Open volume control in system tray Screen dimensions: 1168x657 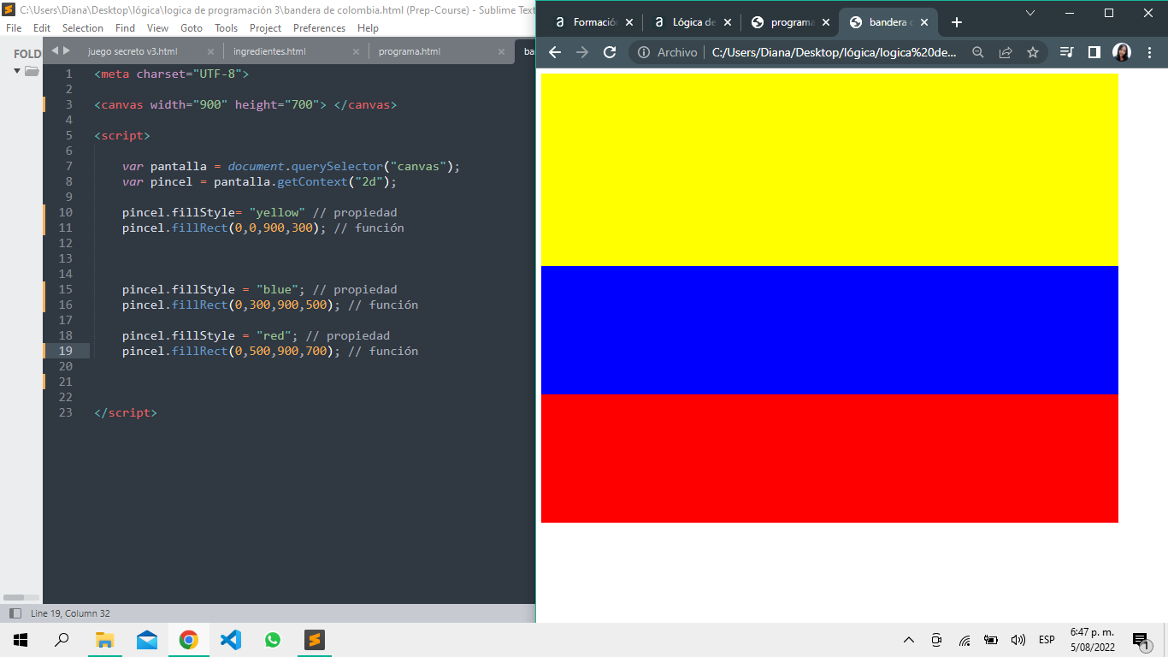click(1018, 640)
